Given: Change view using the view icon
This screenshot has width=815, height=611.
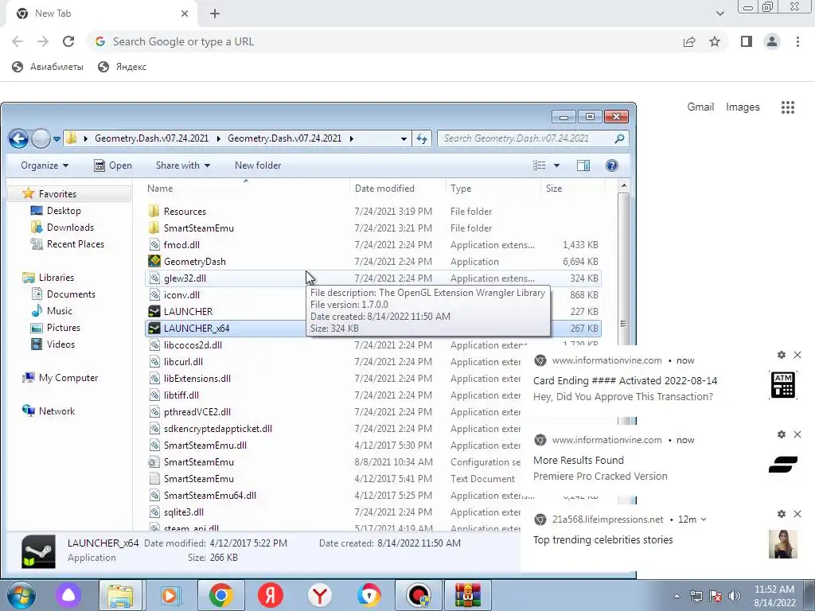Looking at the screenshot, I should pos(540,165).
